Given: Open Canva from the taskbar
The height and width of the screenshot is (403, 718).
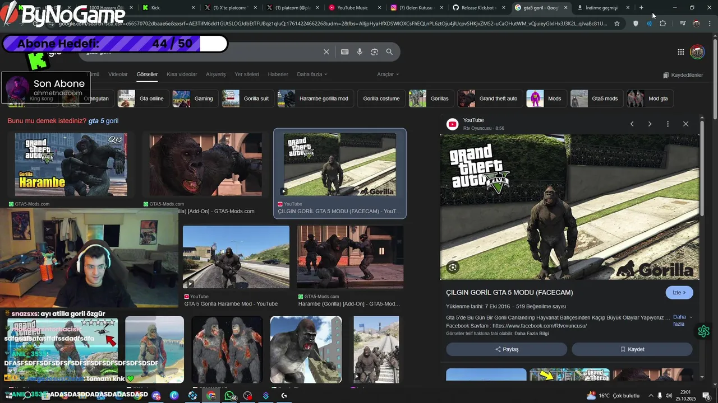Looking at the screenshot, I should pyautogui.click(x=174, y=396).
